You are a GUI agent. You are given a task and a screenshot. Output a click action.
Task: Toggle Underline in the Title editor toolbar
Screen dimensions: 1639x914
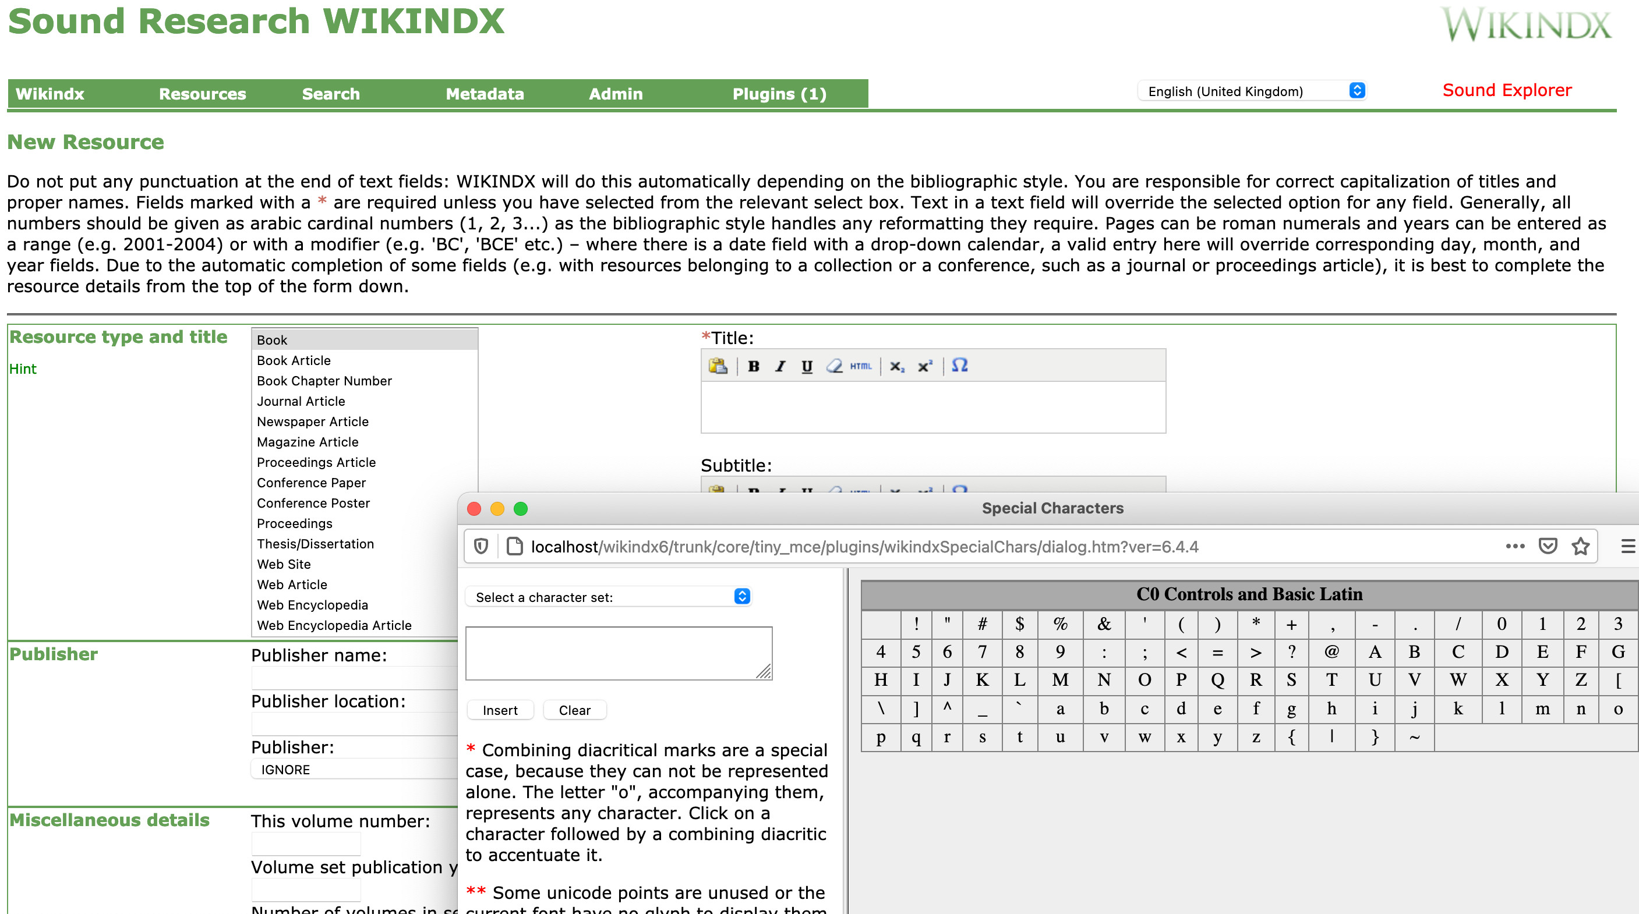pyautogui.click(x=807, y=366)
